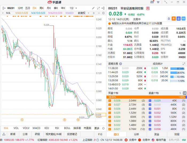Select the pencil drawing tool icon
187x143 pixels.
(93, 8)
